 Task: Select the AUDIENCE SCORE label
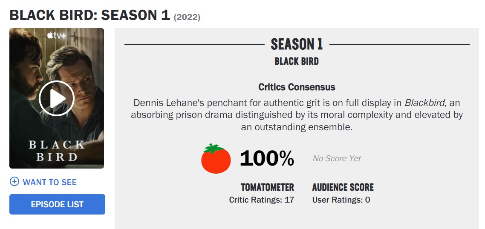click(343, 187)
